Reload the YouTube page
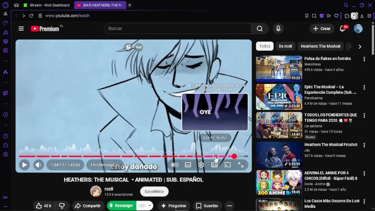Image resolution: width=375 pixels, height=211 pixels. point(31,16)
